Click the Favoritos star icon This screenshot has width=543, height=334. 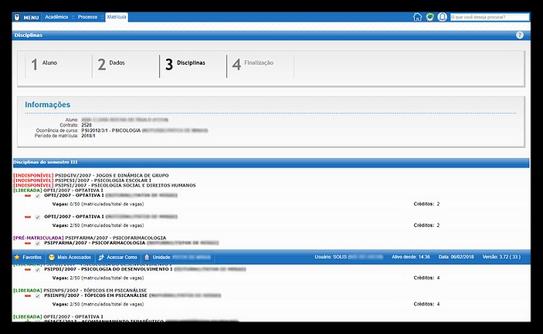pos(17,256)
